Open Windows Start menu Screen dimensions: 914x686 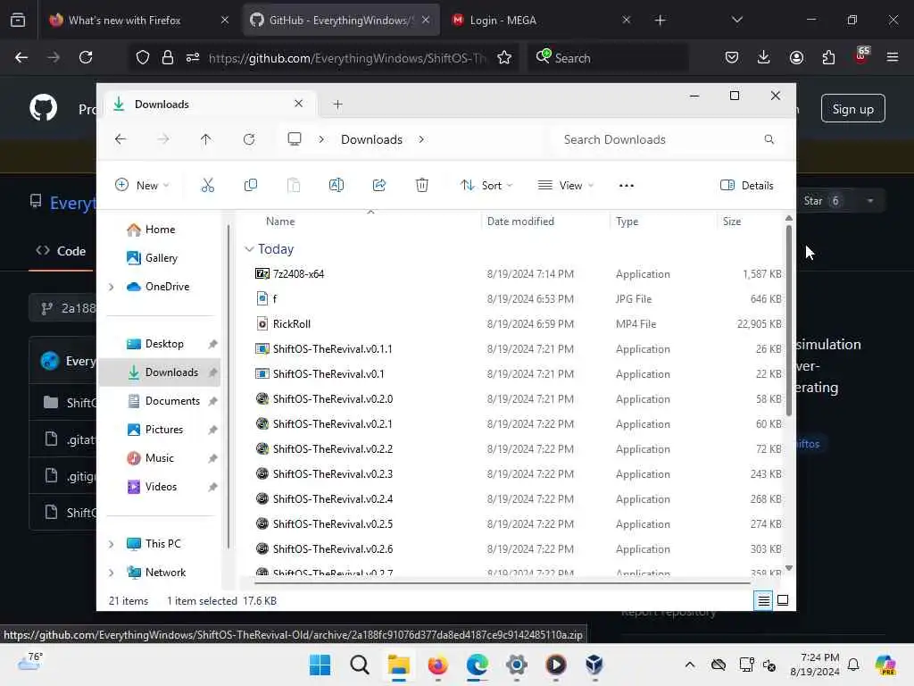click(320, 665)
